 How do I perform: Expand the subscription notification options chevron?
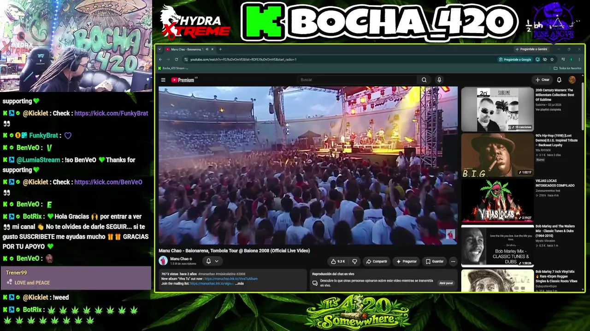click(x=216, y=261)
